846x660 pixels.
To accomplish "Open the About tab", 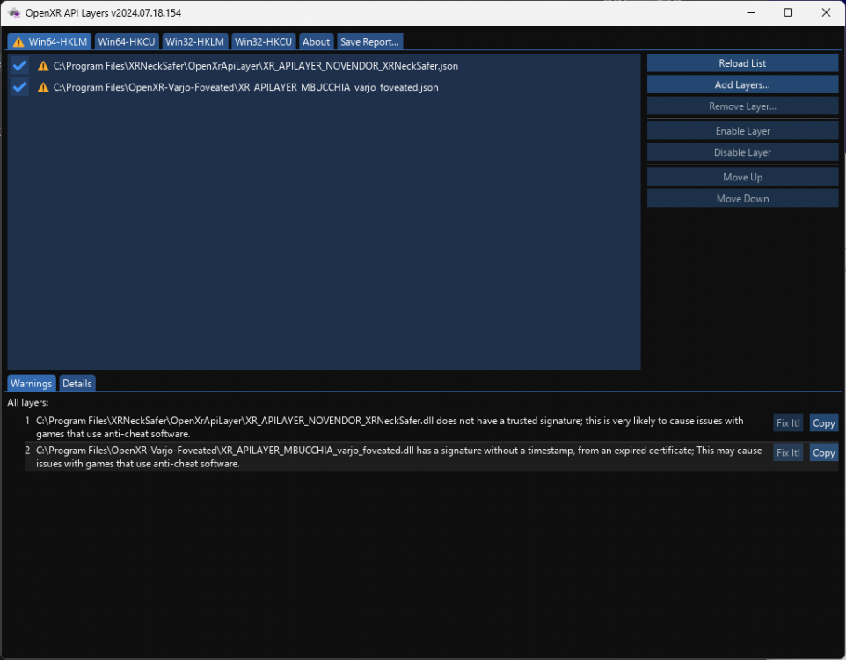I will pyautogui.click(x=316, y=41).
